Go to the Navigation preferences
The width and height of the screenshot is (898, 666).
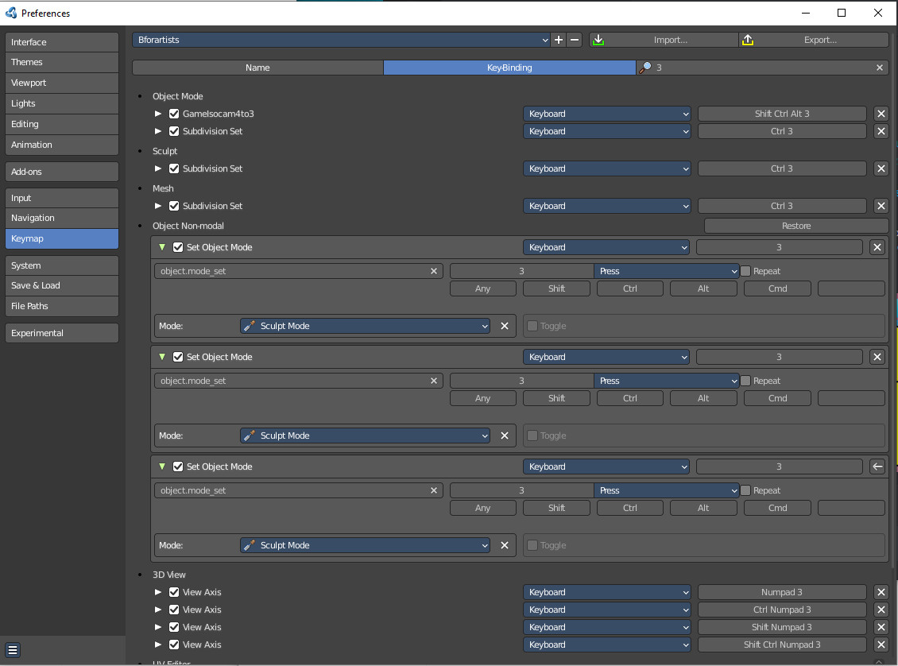click(x=62, y=218)
